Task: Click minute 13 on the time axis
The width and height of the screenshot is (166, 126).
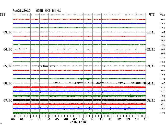Action: 128,119
